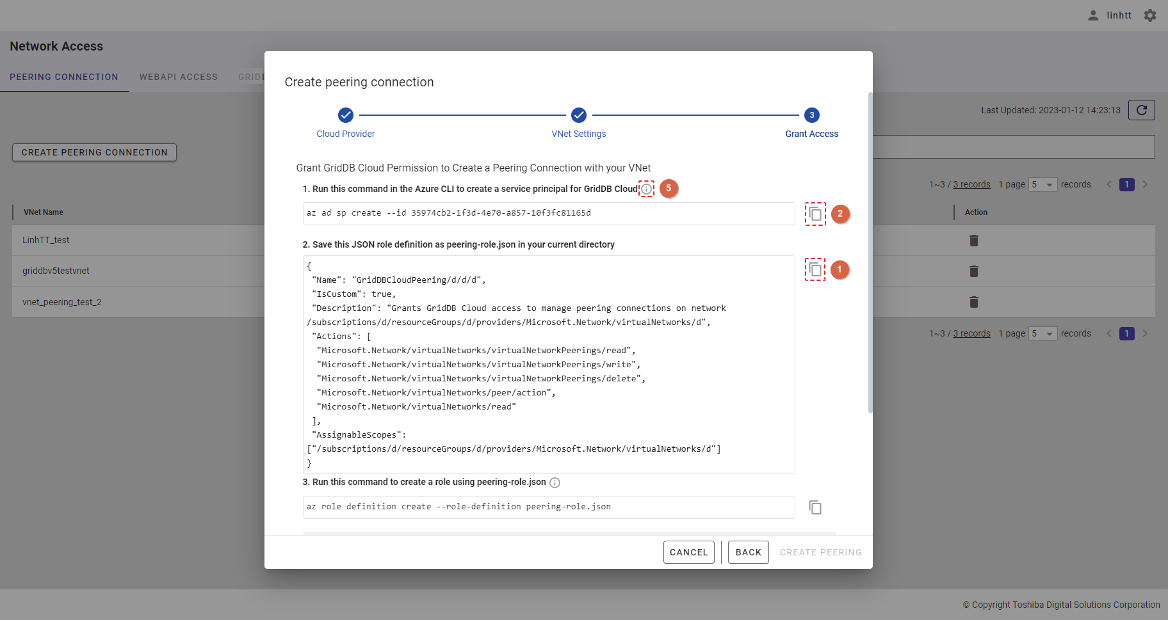
Task: Open the top records-per-page dropdown
Action: pyautogui.click(x=1042, y=185)
